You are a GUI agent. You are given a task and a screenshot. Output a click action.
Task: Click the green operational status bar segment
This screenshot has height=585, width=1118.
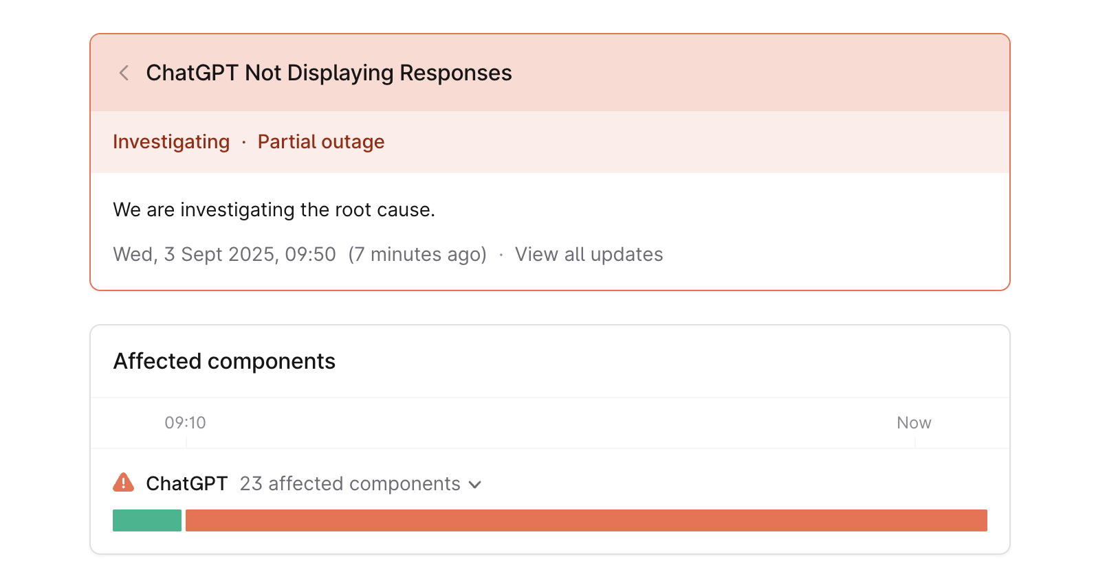pos(147,520)
